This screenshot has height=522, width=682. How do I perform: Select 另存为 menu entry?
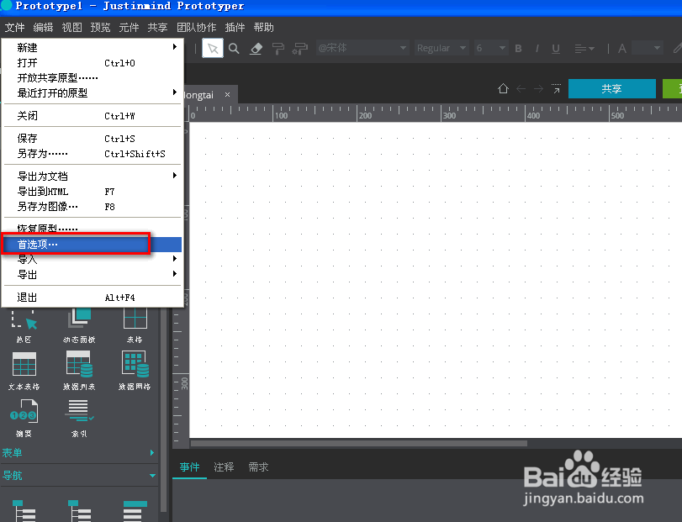point(92,154)
